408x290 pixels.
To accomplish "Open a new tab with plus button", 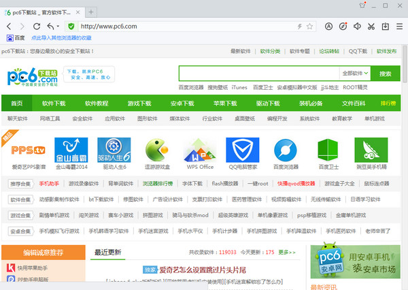I will (91, 12).
